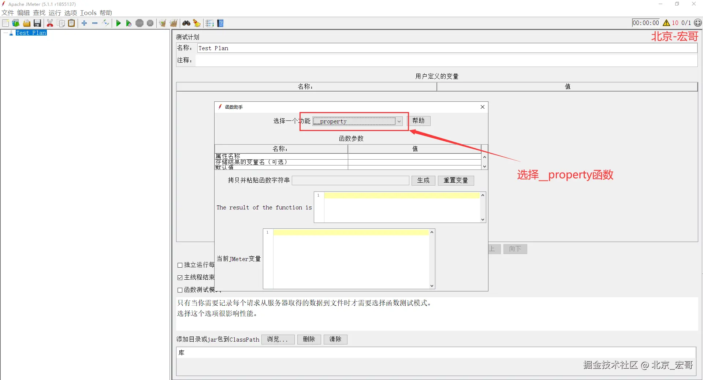
Task: Click the function result text area
Action: (402, 207)
